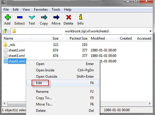The image size is (155, 115).
Task: Open the Info toolbar icon
Action: coord(80,18)
